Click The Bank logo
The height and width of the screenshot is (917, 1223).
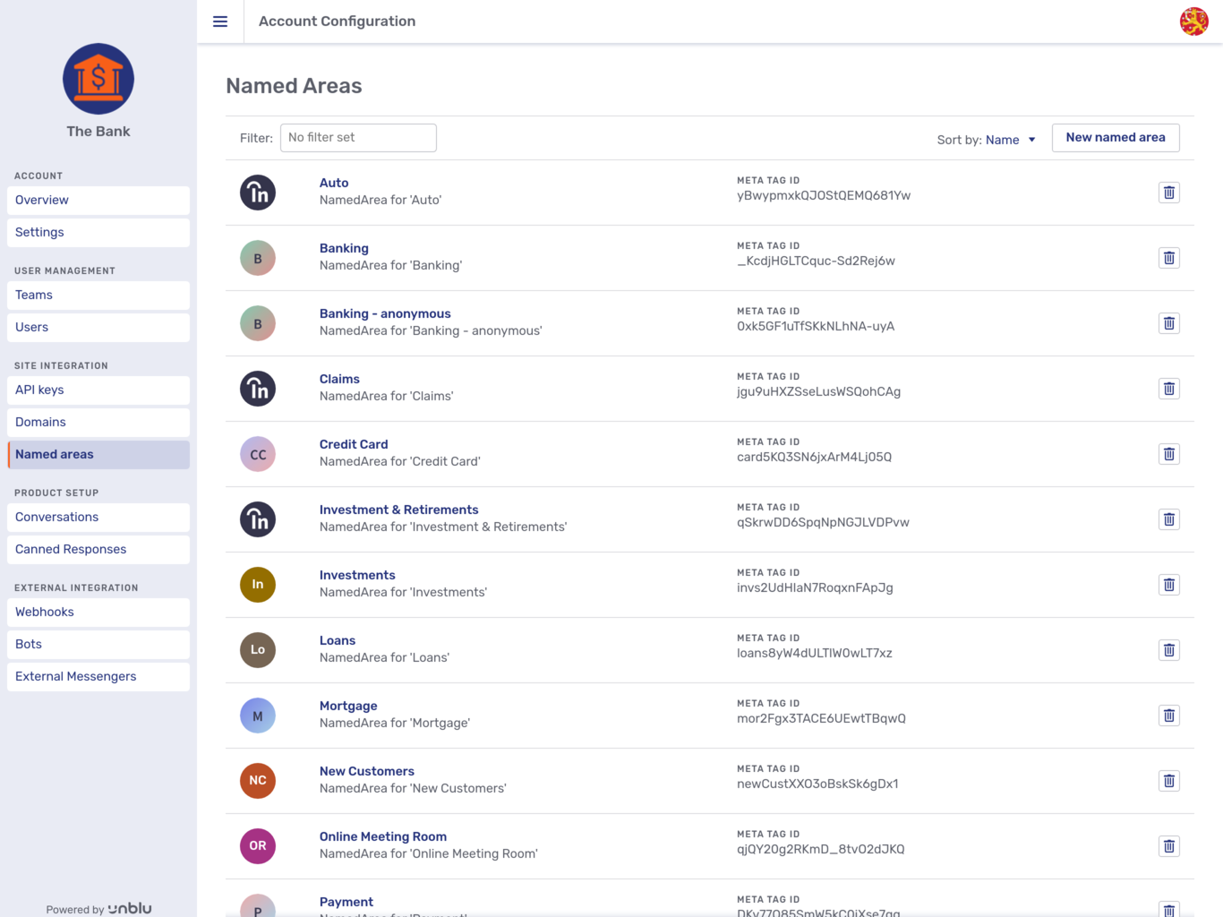click(98, 79)
